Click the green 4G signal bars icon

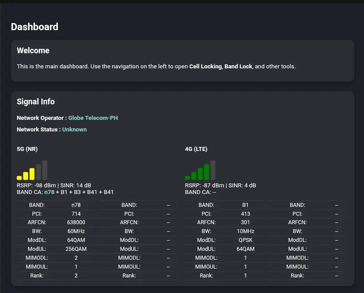200,170
